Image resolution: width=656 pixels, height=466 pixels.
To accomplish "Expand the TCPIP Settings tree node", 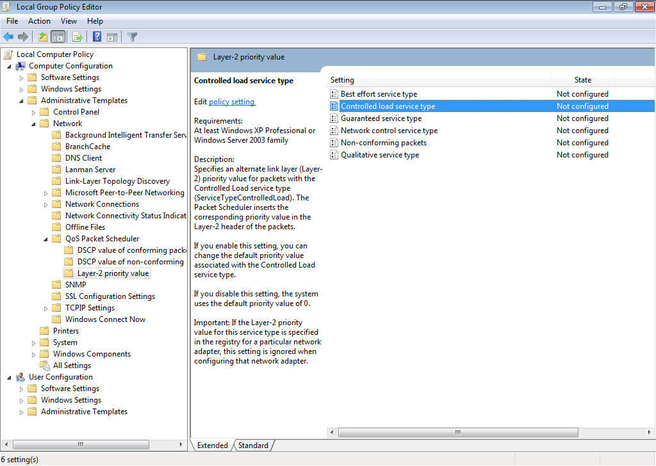I will [x=45, y=308].
